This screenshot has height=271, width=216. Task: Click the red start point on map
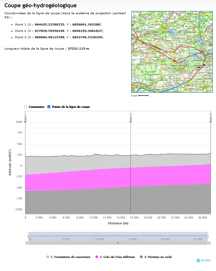click(143, 43)
